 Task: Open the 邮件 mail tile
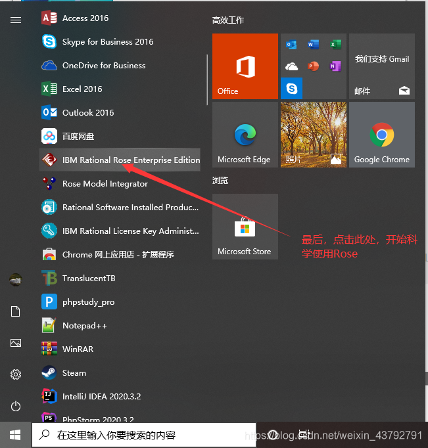[382, 66]
